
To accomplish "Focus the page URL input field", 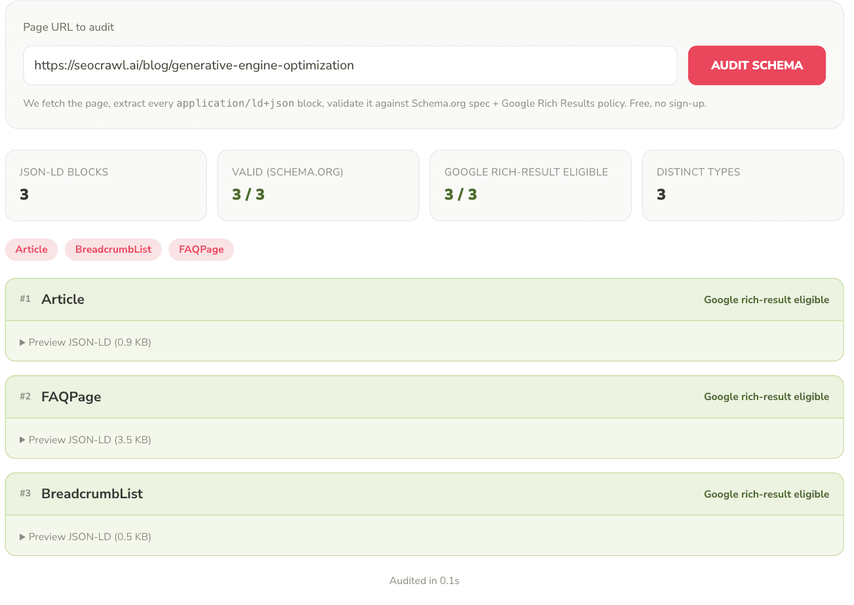I will point(350,65).
